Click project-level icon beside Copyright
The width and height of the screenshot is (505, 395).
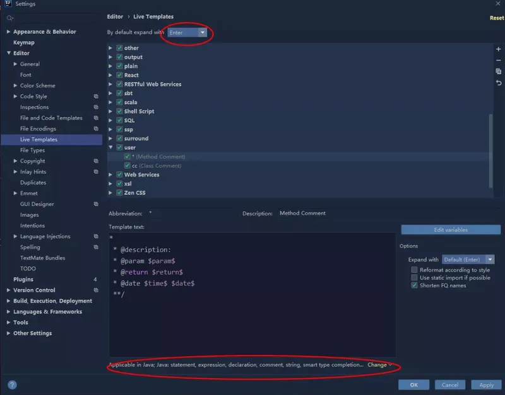(x=96, y=161)
